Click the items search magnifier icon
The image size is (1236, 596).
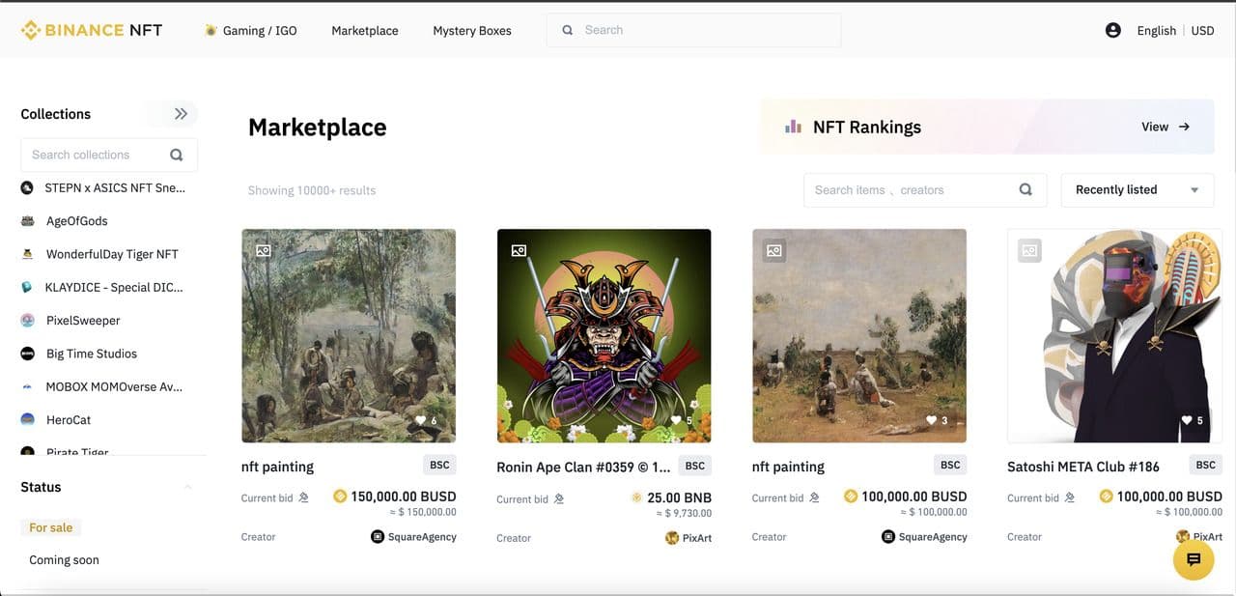(1025, 189)
